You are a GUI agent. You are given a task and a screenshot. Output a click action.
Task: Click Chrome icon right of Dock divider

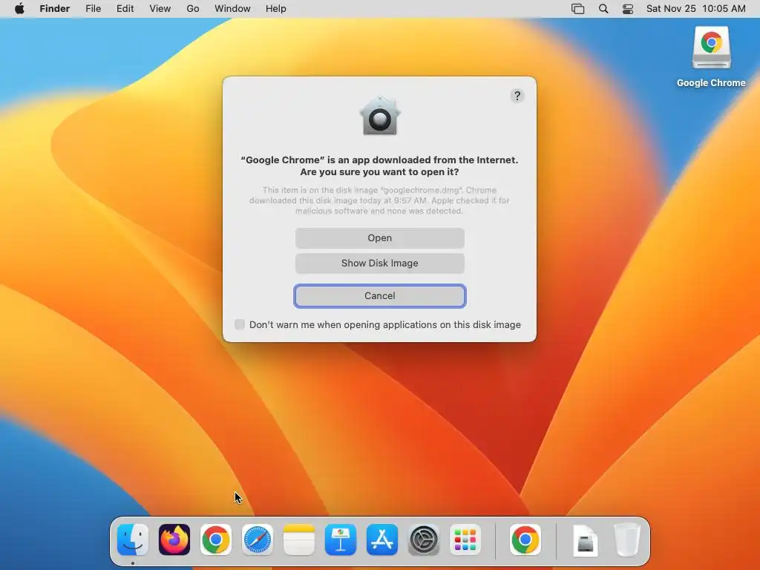point(525,540)
